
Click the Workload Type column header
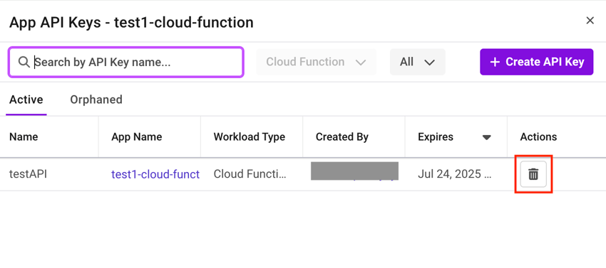tap(250, 136)
